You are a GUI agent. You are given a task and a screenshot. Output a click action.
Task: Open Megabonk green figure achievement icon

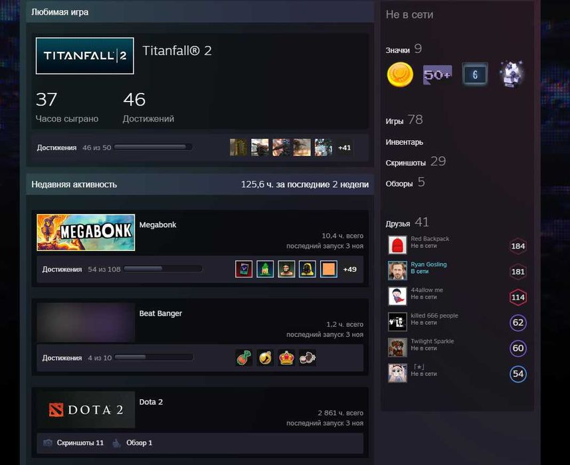265,269
